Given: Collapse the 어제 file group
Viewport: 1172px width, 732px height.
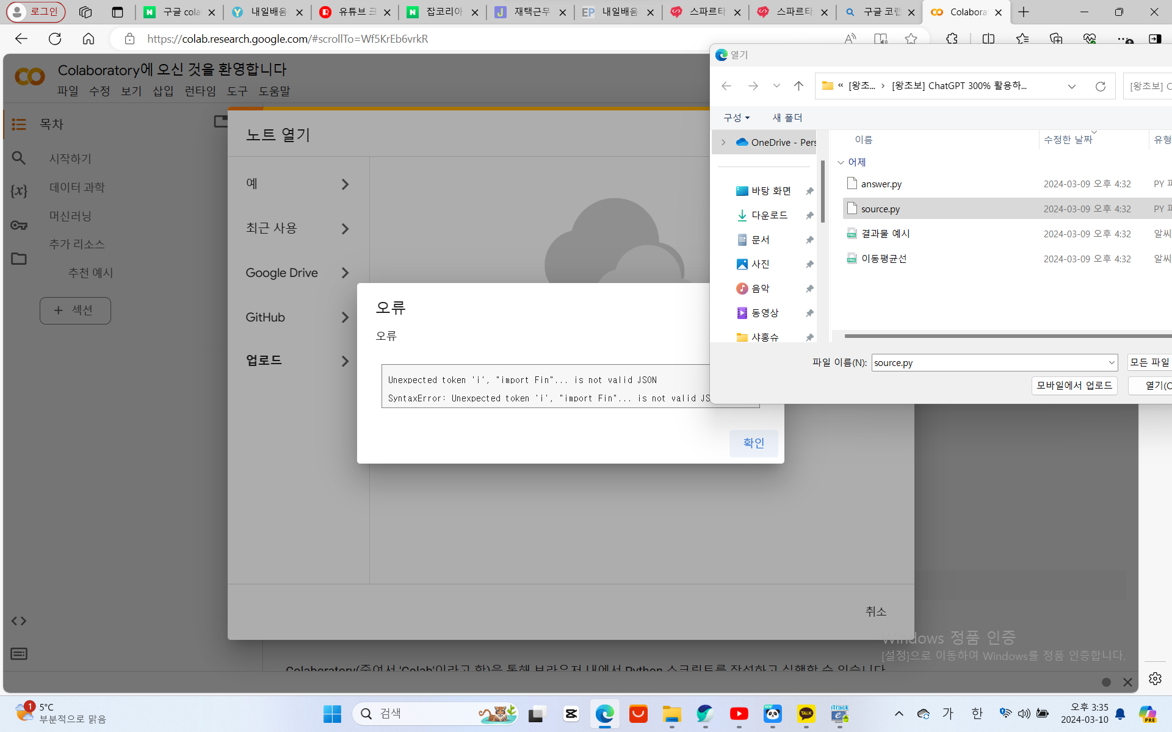Looking at the screenshot, I should [841, 162].
